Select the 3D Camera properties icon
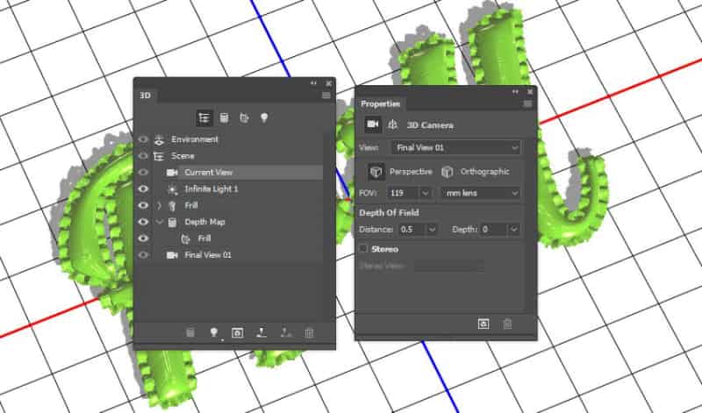 (372, 125)
